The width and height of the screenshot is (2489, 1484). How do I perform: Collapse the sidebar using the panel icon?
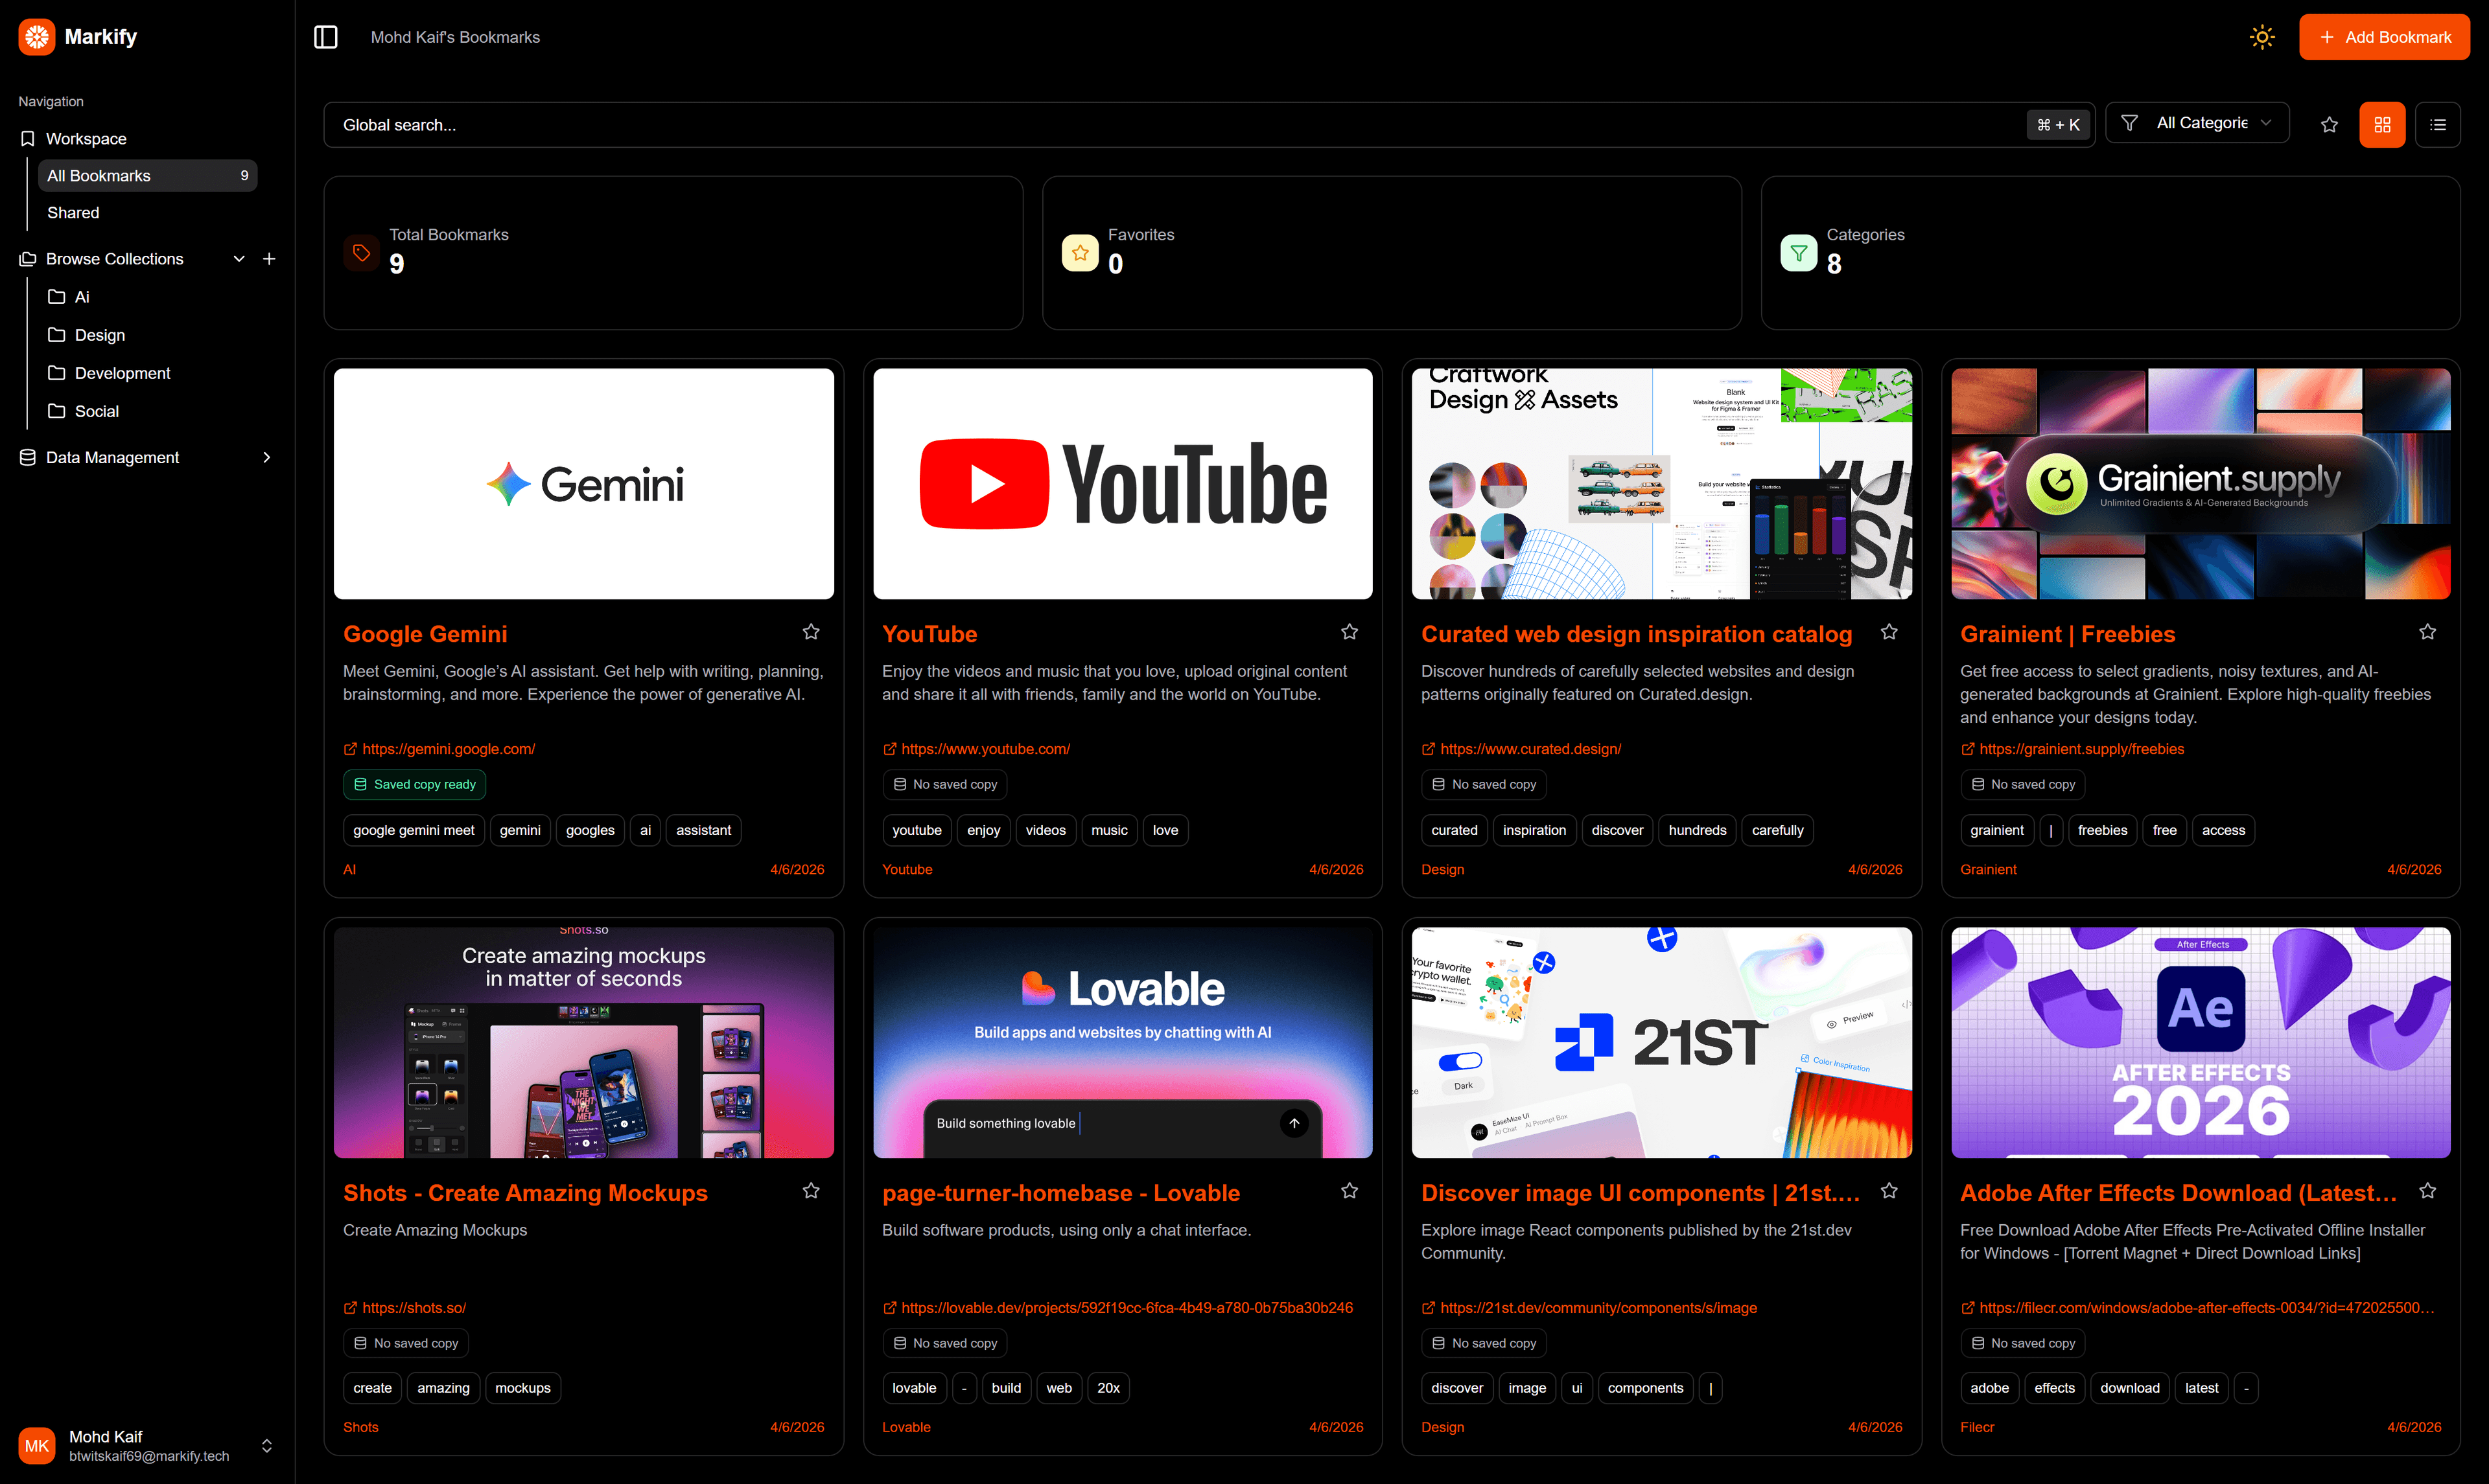click(325, 36)
